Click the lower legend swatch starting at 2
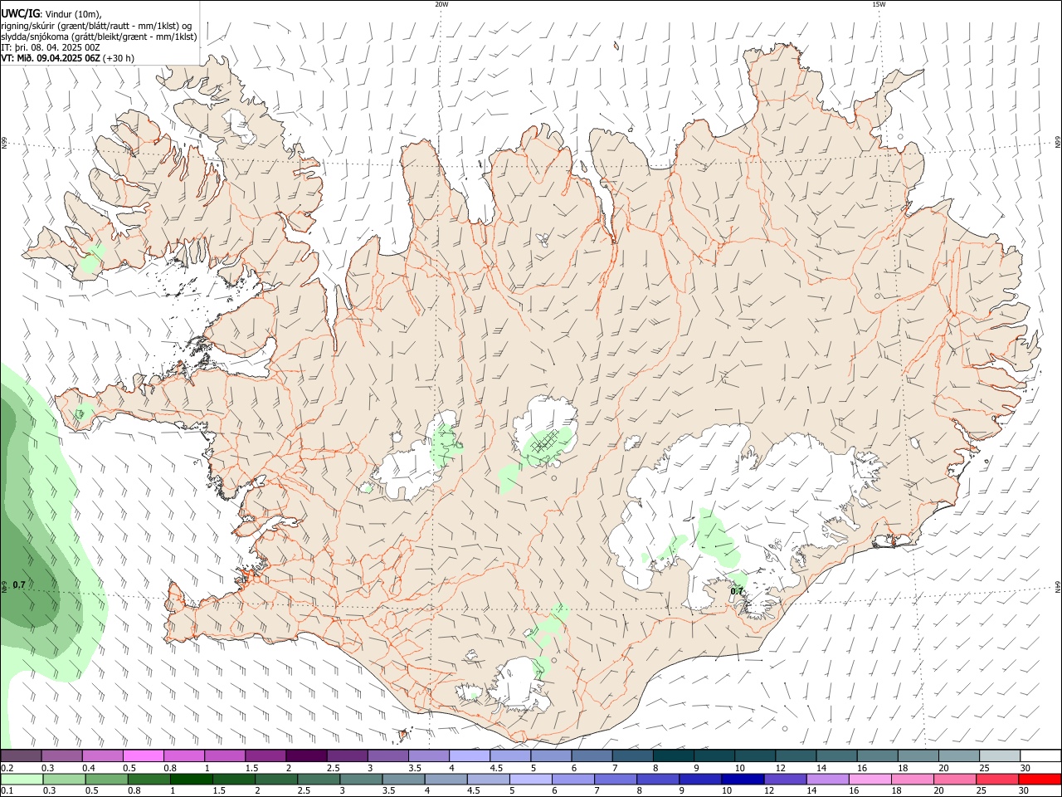Image resolution: width=1062 pixels, height=797 pixels. (x=277, y=780)
